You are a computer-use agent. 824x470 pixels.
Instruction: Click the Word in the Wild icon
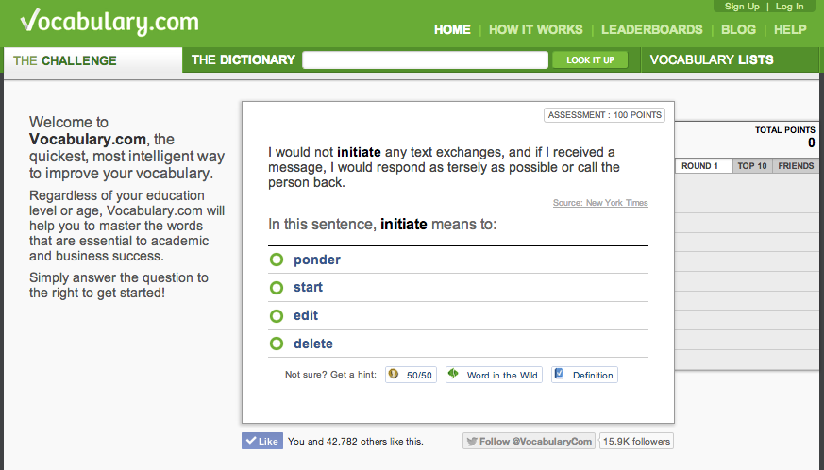pyautogui.click(x=454, y=375)
